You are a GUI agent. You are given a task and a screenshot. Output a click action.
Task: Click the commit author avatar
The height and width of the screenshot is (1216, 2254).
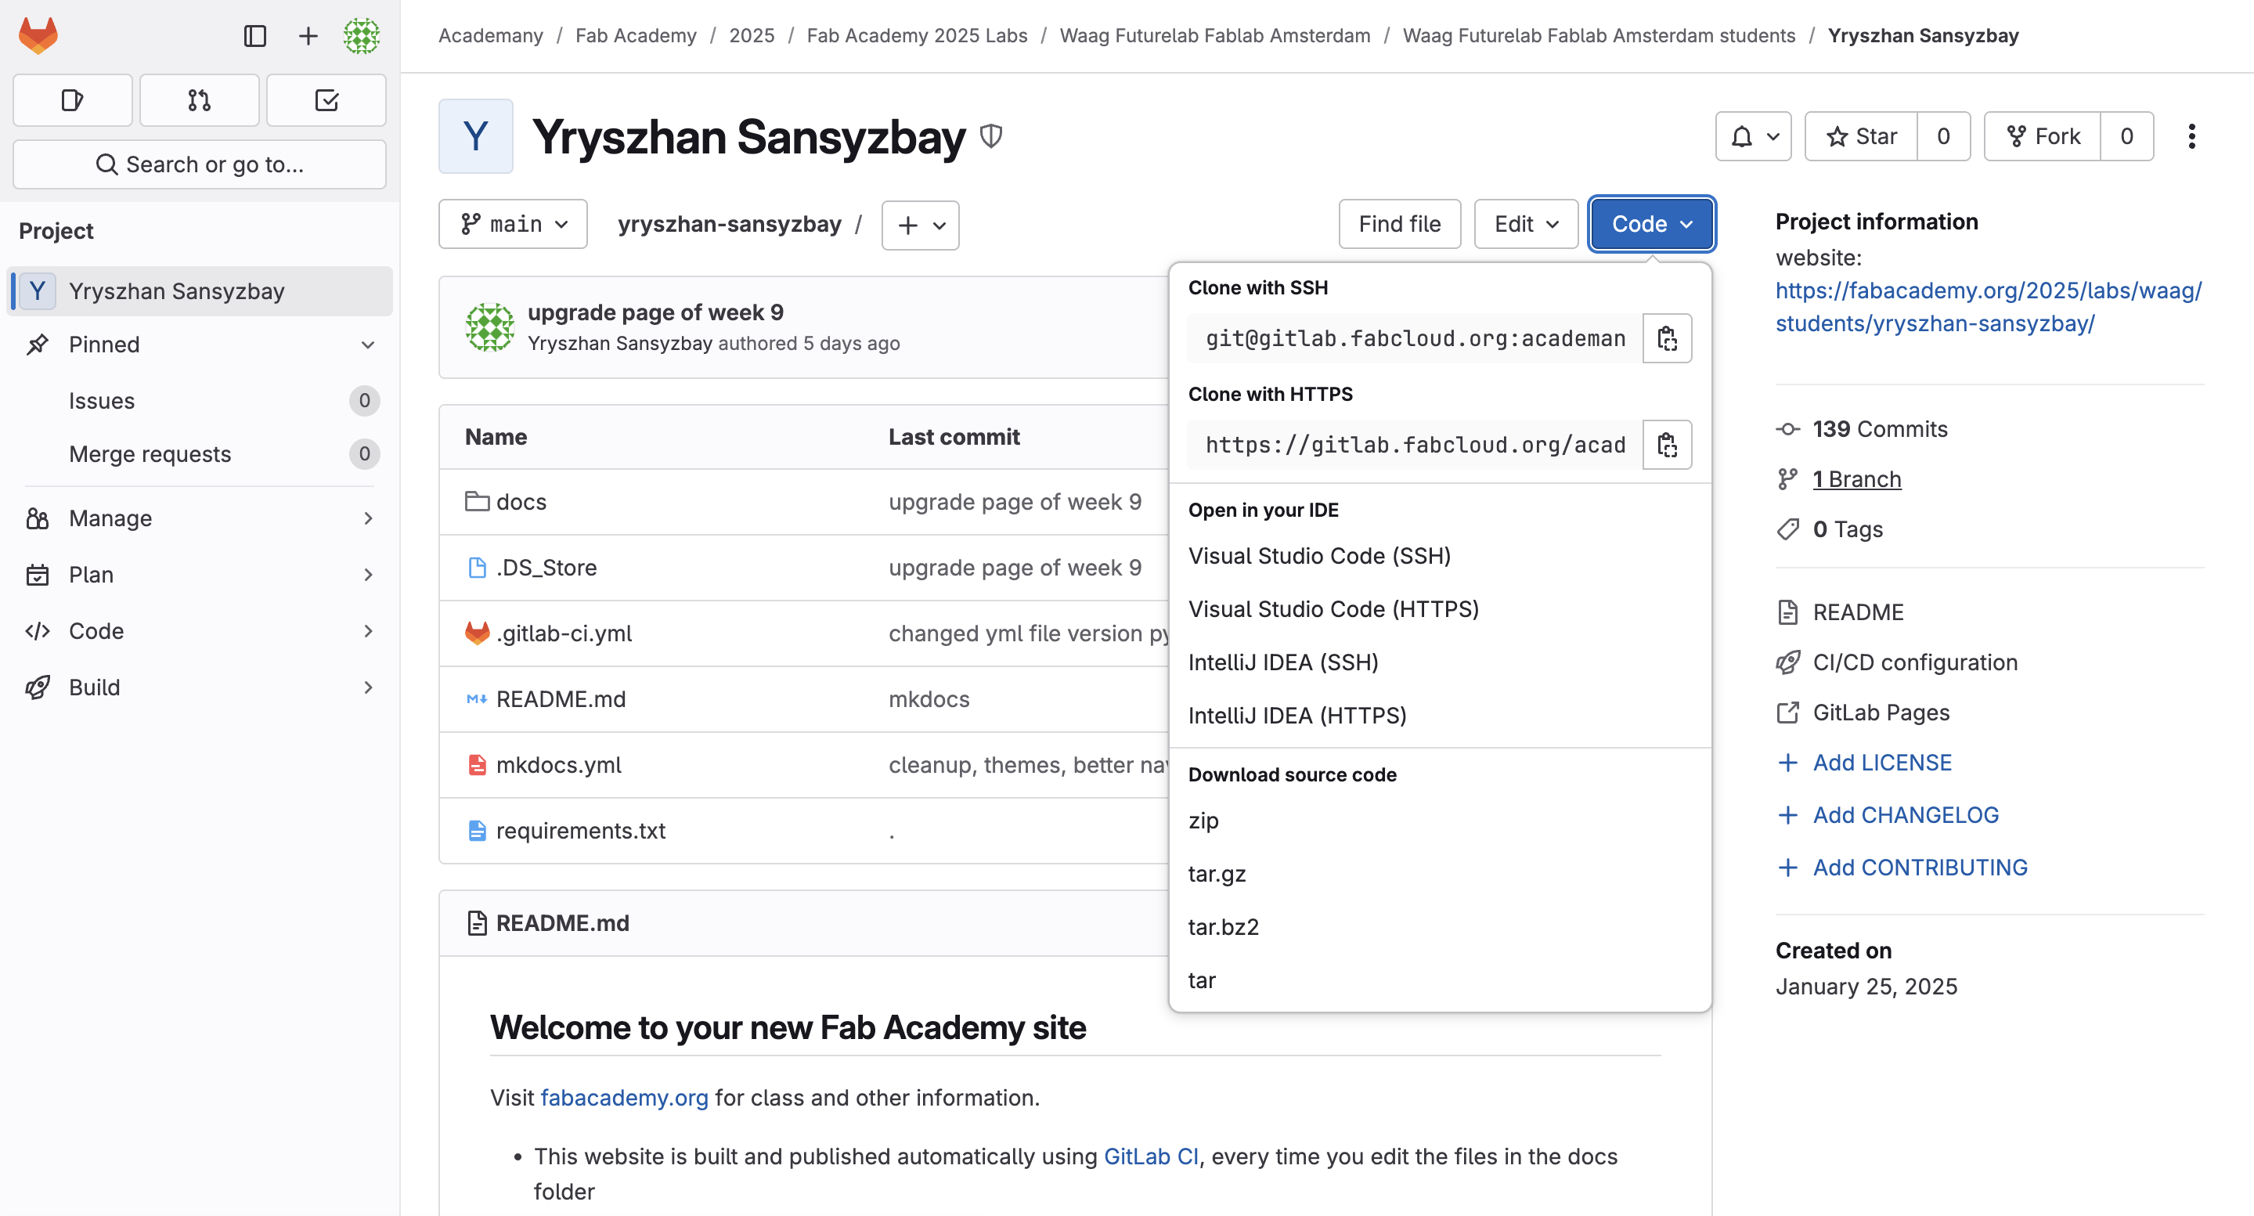(x=490, y=327)
